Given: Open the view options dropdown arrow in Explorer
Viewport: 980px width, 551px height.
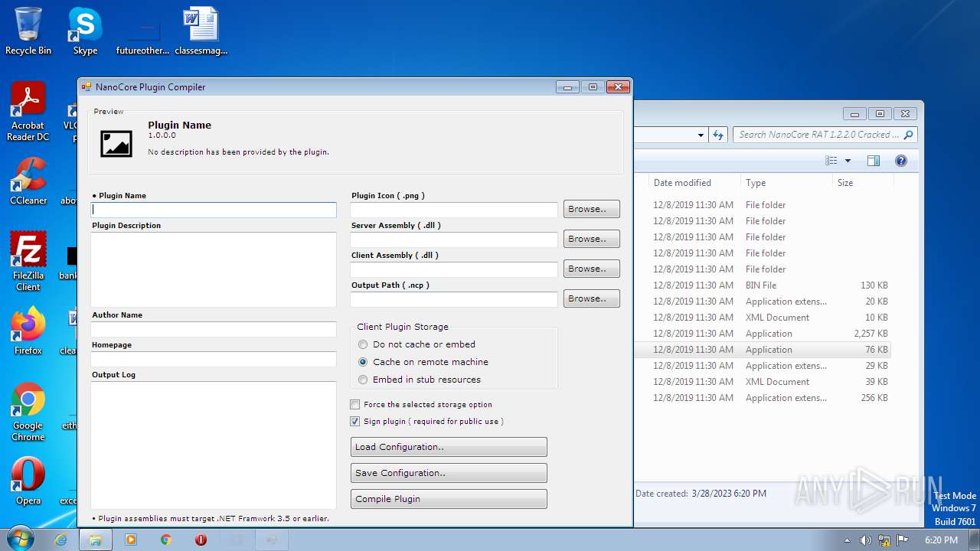Looking at the screenshot, I should (848, 161).
